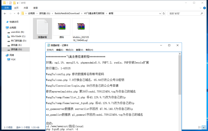The image size is (208, 131).
Task: Open the quick access toolbar customize dropdown
Action: pos(18,3)
